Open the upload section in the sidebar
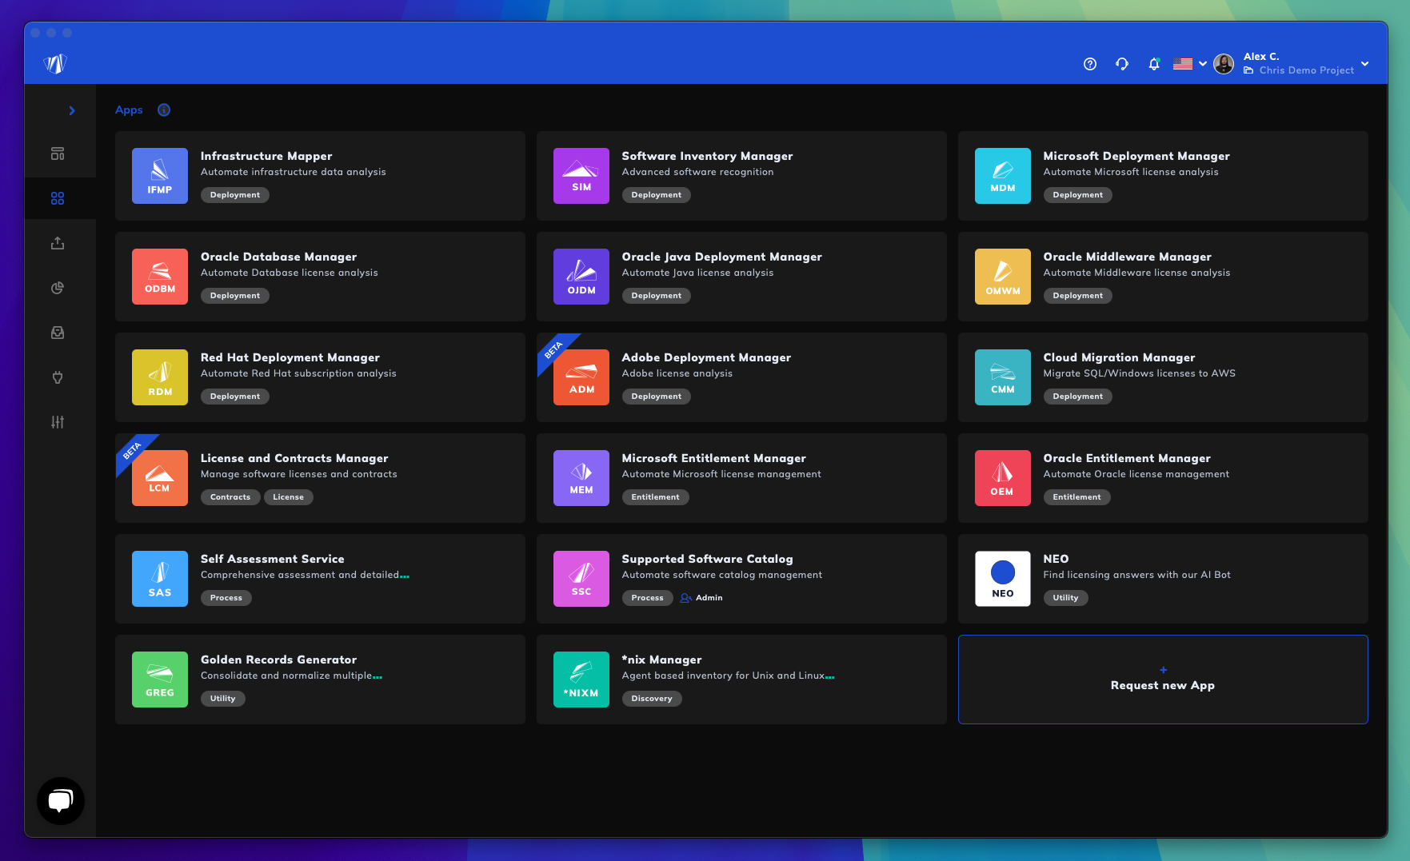The image size is (1410, 861). coord(58,243)
